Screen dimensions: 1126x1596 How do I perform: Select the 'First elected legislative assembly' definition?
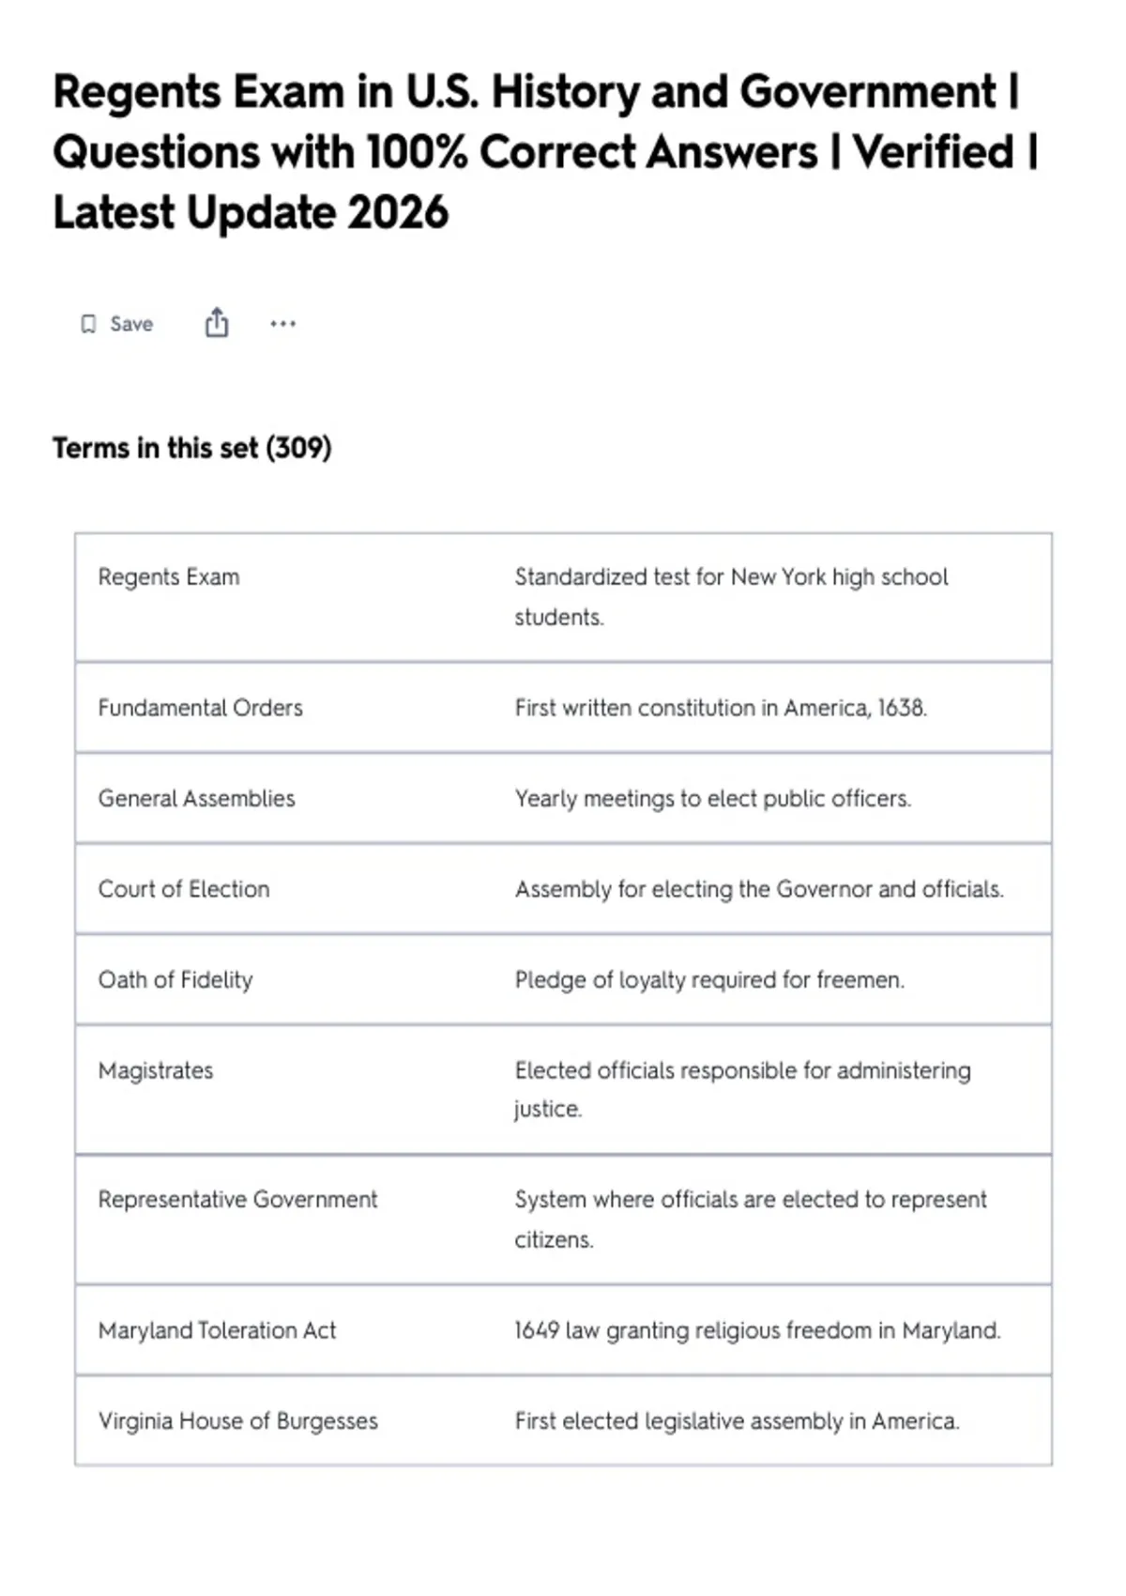pos(737,1421)
